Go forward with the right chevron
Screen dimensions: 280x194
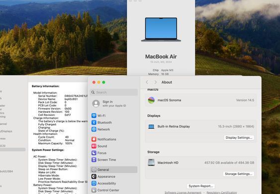[x=155, y=82]
